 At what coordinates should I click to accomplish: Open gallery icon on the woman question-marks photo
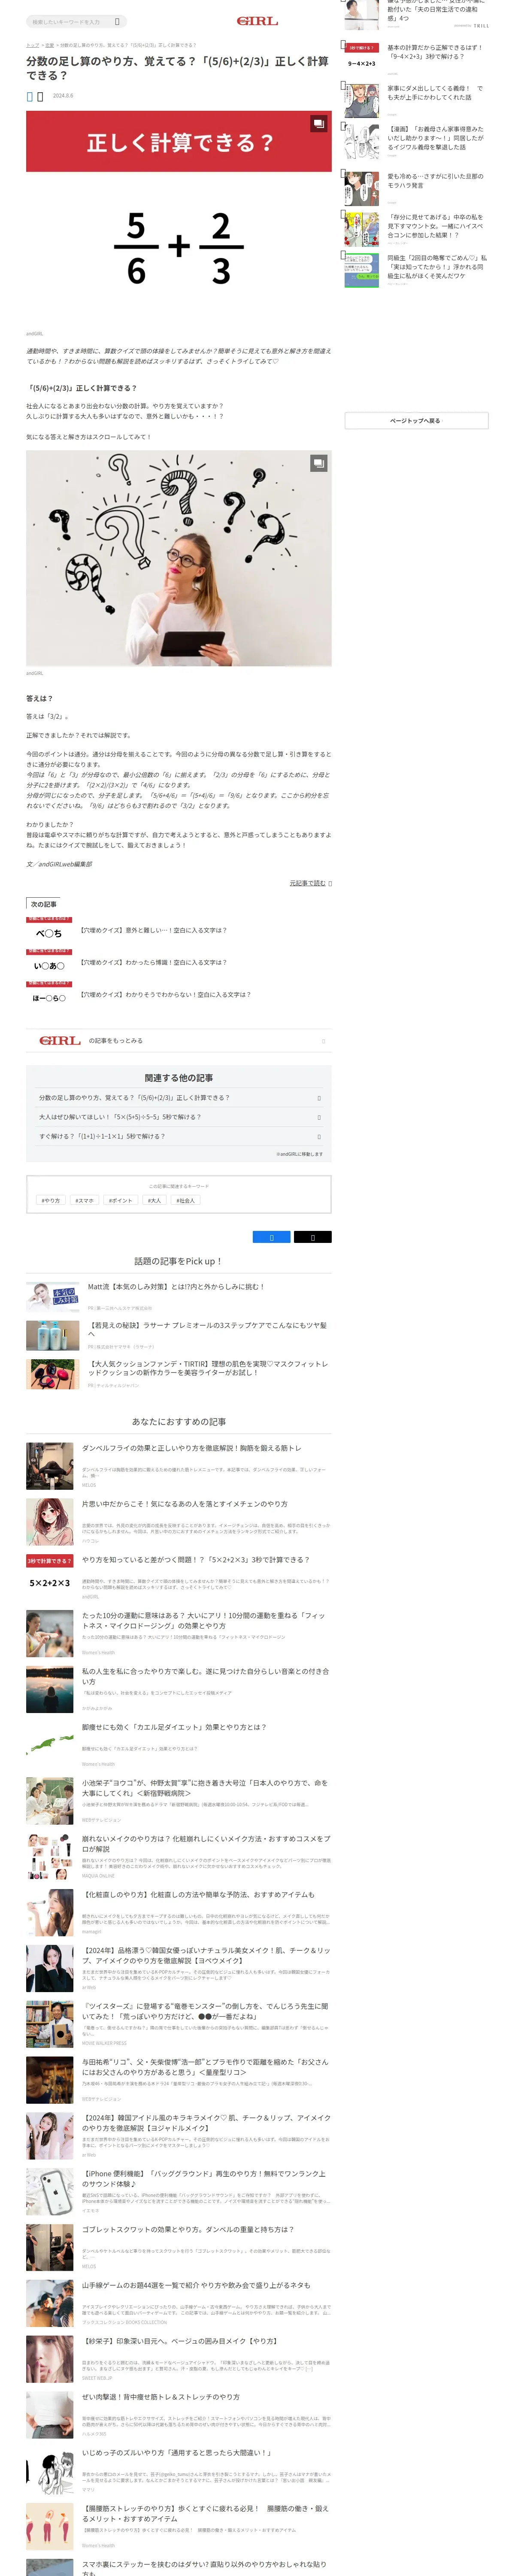pos(318,463)
